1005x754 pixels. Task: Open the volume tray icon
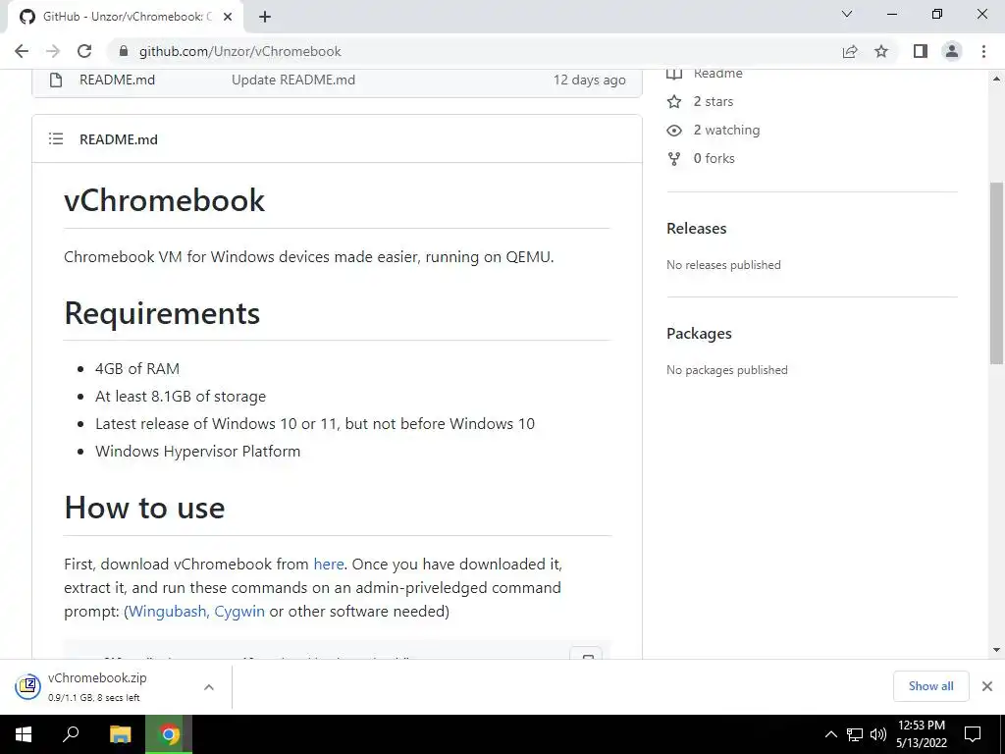click(878, 734)
